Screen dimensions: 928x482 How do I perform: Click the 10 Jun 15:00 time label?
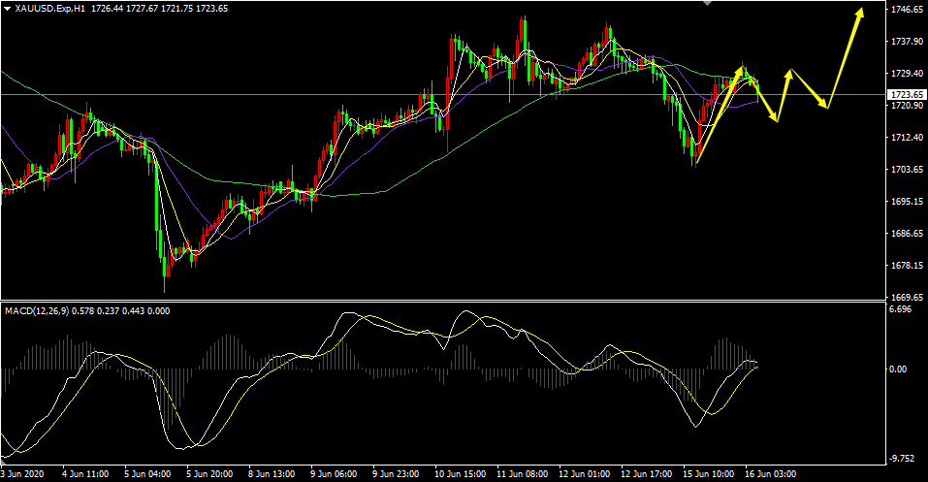pos(460,474)
